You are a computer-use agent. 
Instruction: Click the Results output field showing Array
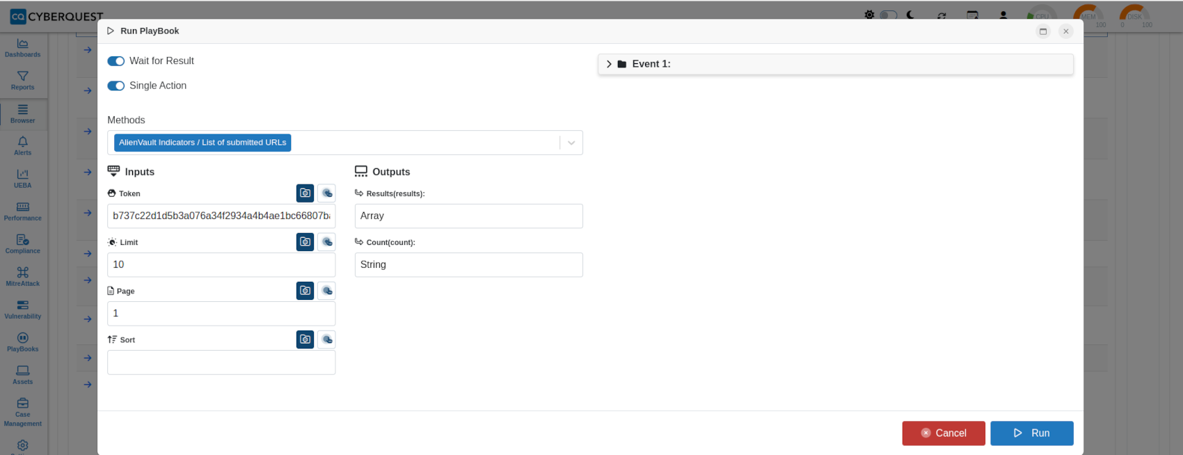pos(469,216)
